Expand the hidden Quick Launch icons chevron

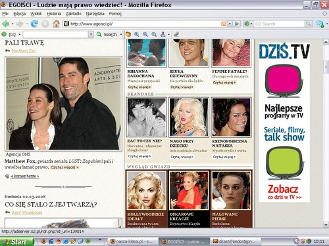[x=100, y=240]
